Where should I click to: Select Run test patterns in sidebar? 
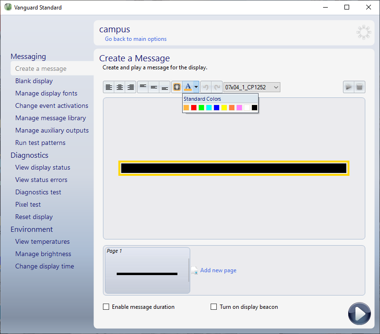40,143
